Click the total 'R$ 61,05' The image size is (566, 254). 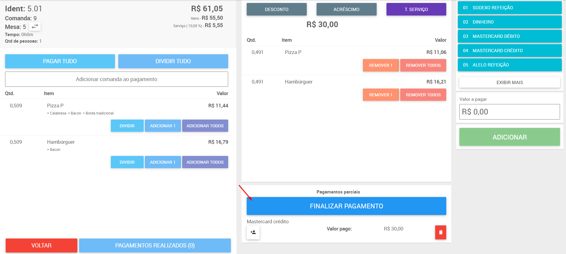(x=207, y=9)
